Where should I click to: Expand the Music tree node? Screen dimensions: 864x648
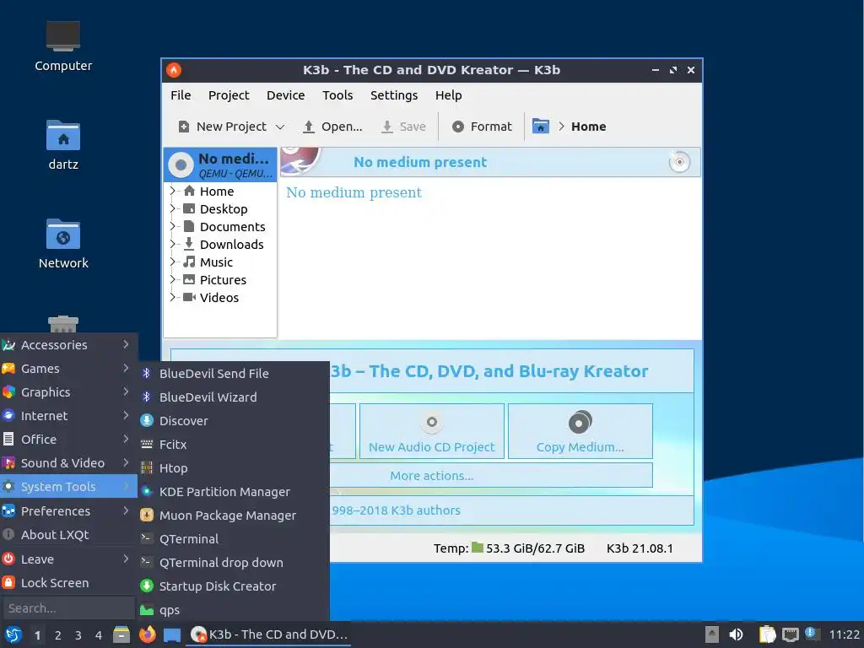pyautogui.click(x=173, y=262)
